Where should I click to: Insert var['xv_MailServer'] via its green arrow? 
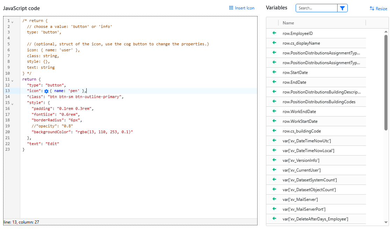(x=274, y=199)
